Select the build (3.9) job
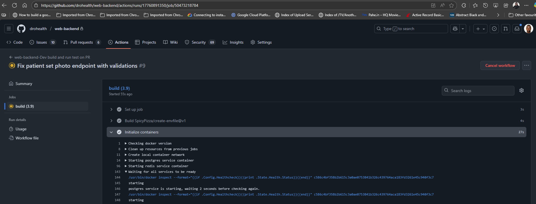 pyautogui.click(x=25, y=106)
